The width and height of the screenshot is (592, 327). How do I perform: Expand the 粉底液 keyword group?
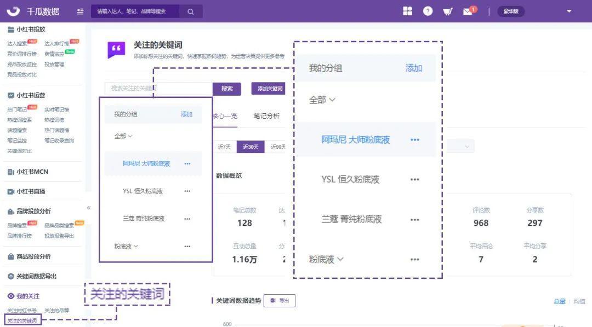[x=327, y=259]
